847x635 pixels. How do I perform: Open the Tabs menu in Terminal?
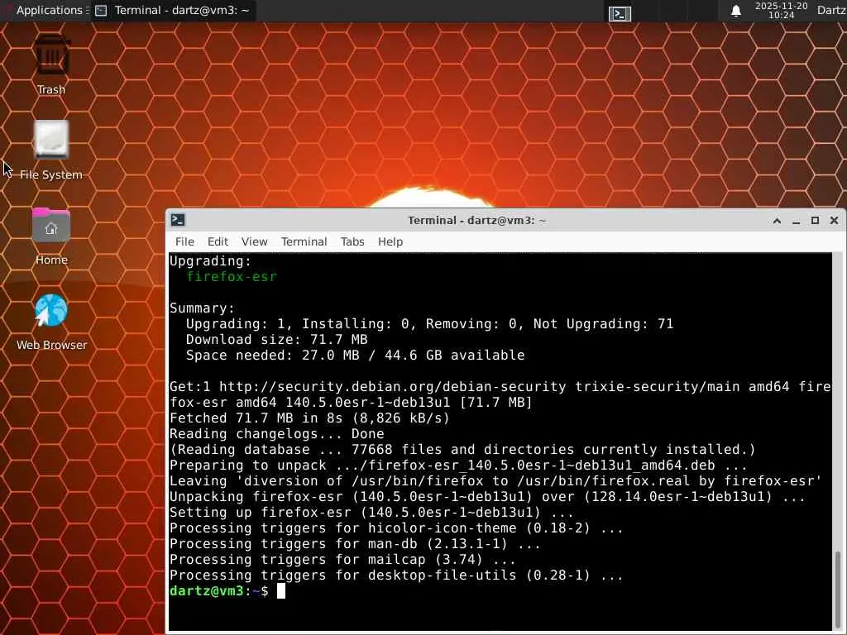pyautogui.click(x=352, y=241)
